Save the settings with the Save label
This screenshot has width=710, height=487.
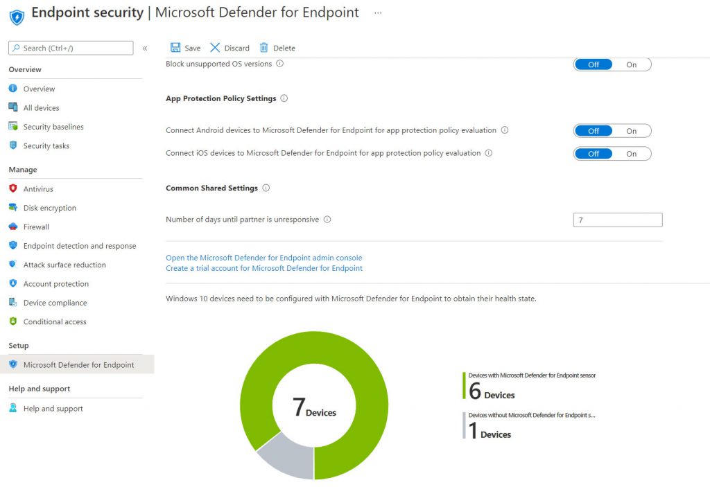(x=193, y=48)
